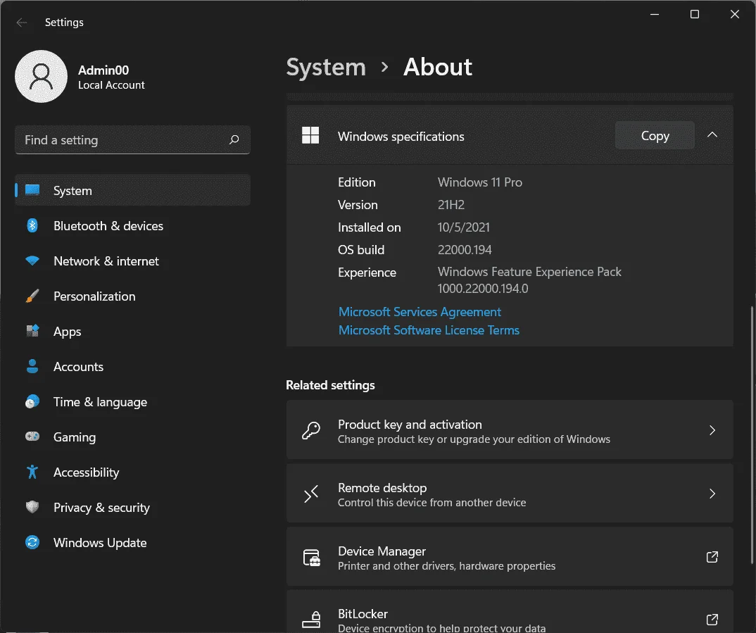Click the System monitor icon in sidebar
756x633 pixels.
coord(32,190)
